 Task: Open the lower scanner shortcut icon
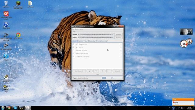(x=6, y=46)
